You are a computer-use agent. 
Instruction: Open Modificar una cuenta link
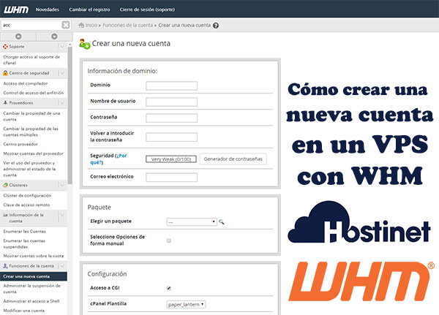[24, 311]
